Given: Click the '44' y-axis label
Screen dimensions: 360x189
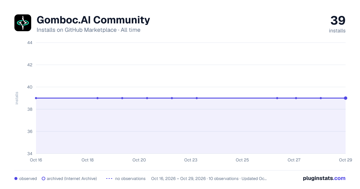Looking at the screenshot, I should point(30,43).
